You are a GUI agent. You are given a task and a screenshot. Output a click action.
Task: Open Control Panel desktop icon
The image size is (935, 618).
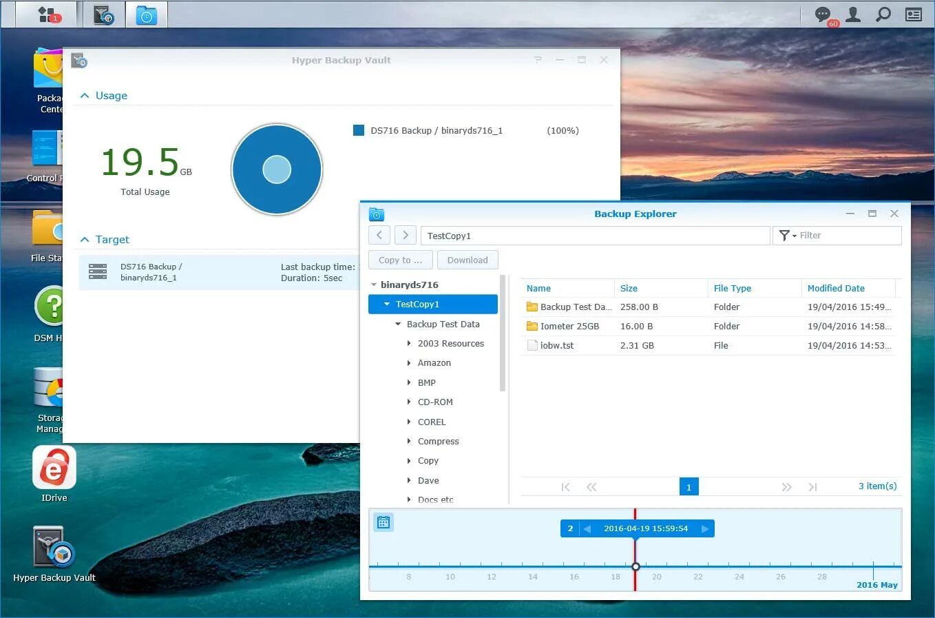45,157
